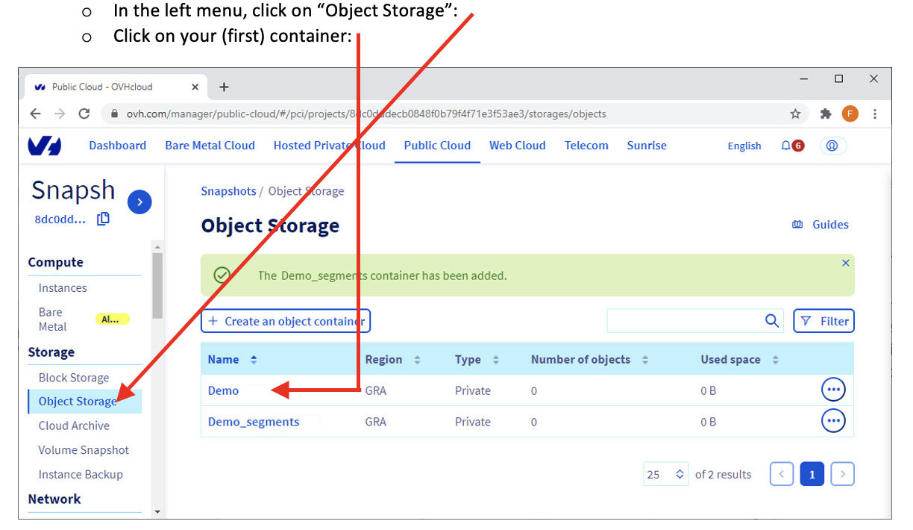The height and width of the screenshot is (530, 913).
Task: Open actions menu for Demo_segments container
Action: coord(833,421)
